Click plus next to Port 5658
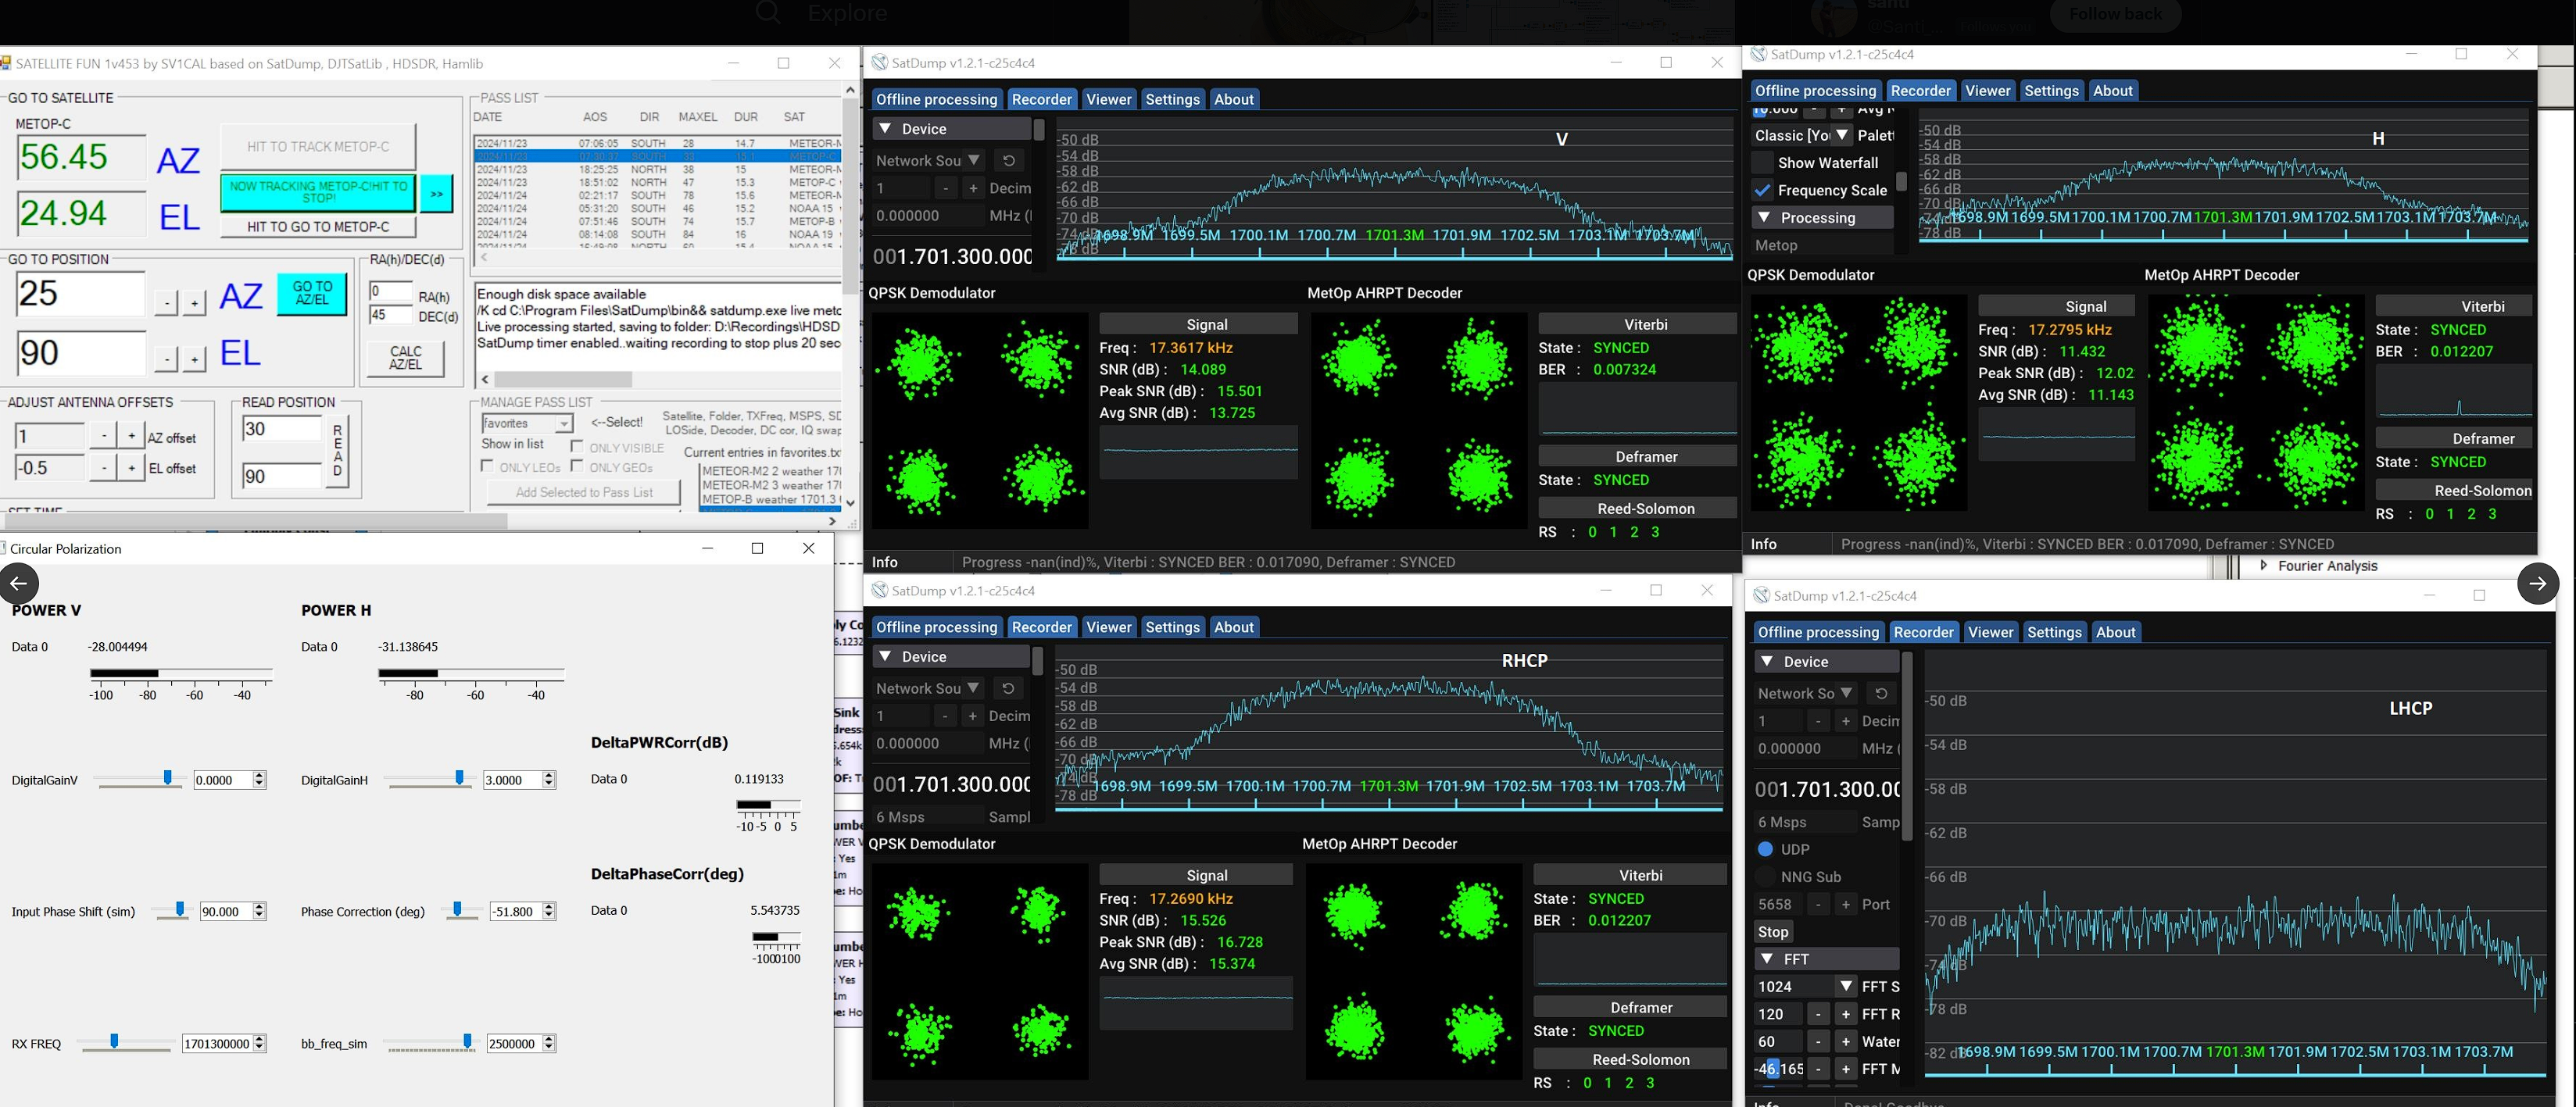The width and height of the screenshot is (2576, 1107). [x=1845, y=904]
